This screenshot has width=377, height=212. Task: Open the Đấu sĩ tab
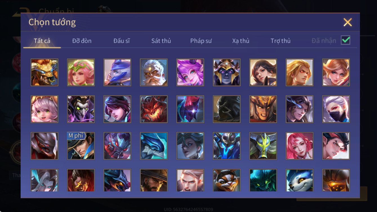pyautogui.click(x=122, y=41)
